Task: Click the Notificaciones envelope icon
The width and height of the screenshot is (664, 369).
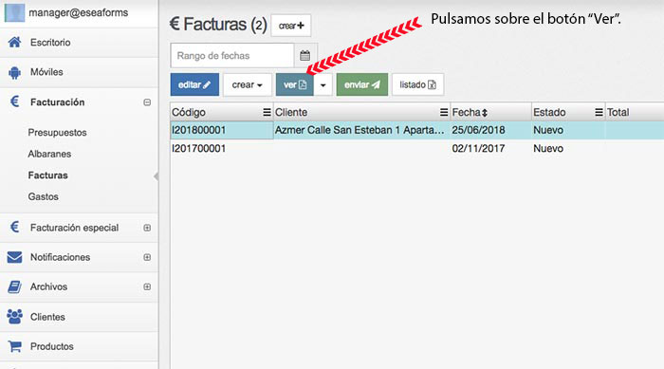Action: click(15, 257)
